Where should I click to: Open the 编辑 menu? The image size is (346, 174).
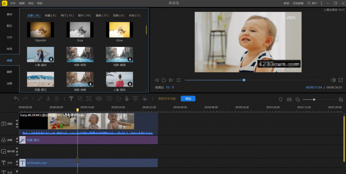point(22,3)
